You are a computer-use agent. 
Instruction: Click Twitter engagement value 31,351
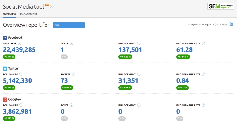click(128, 81)
